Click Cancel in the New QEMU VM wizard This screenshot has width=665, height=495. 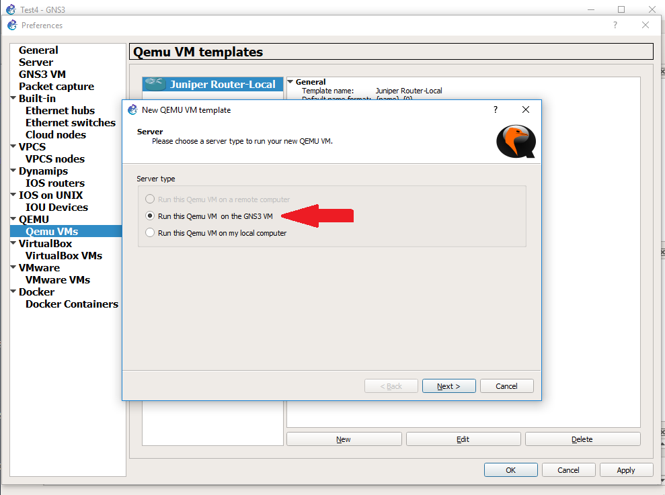coord(506,386)
